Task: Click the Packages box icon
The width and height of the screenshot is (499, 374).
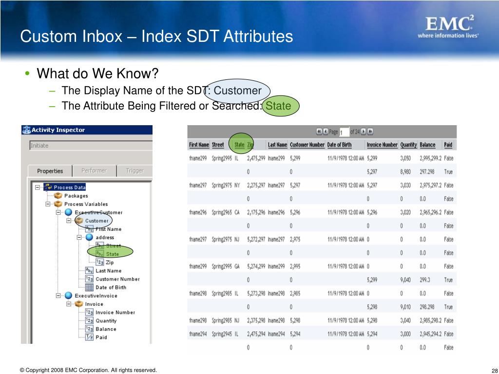Action: tap(58, 196)
